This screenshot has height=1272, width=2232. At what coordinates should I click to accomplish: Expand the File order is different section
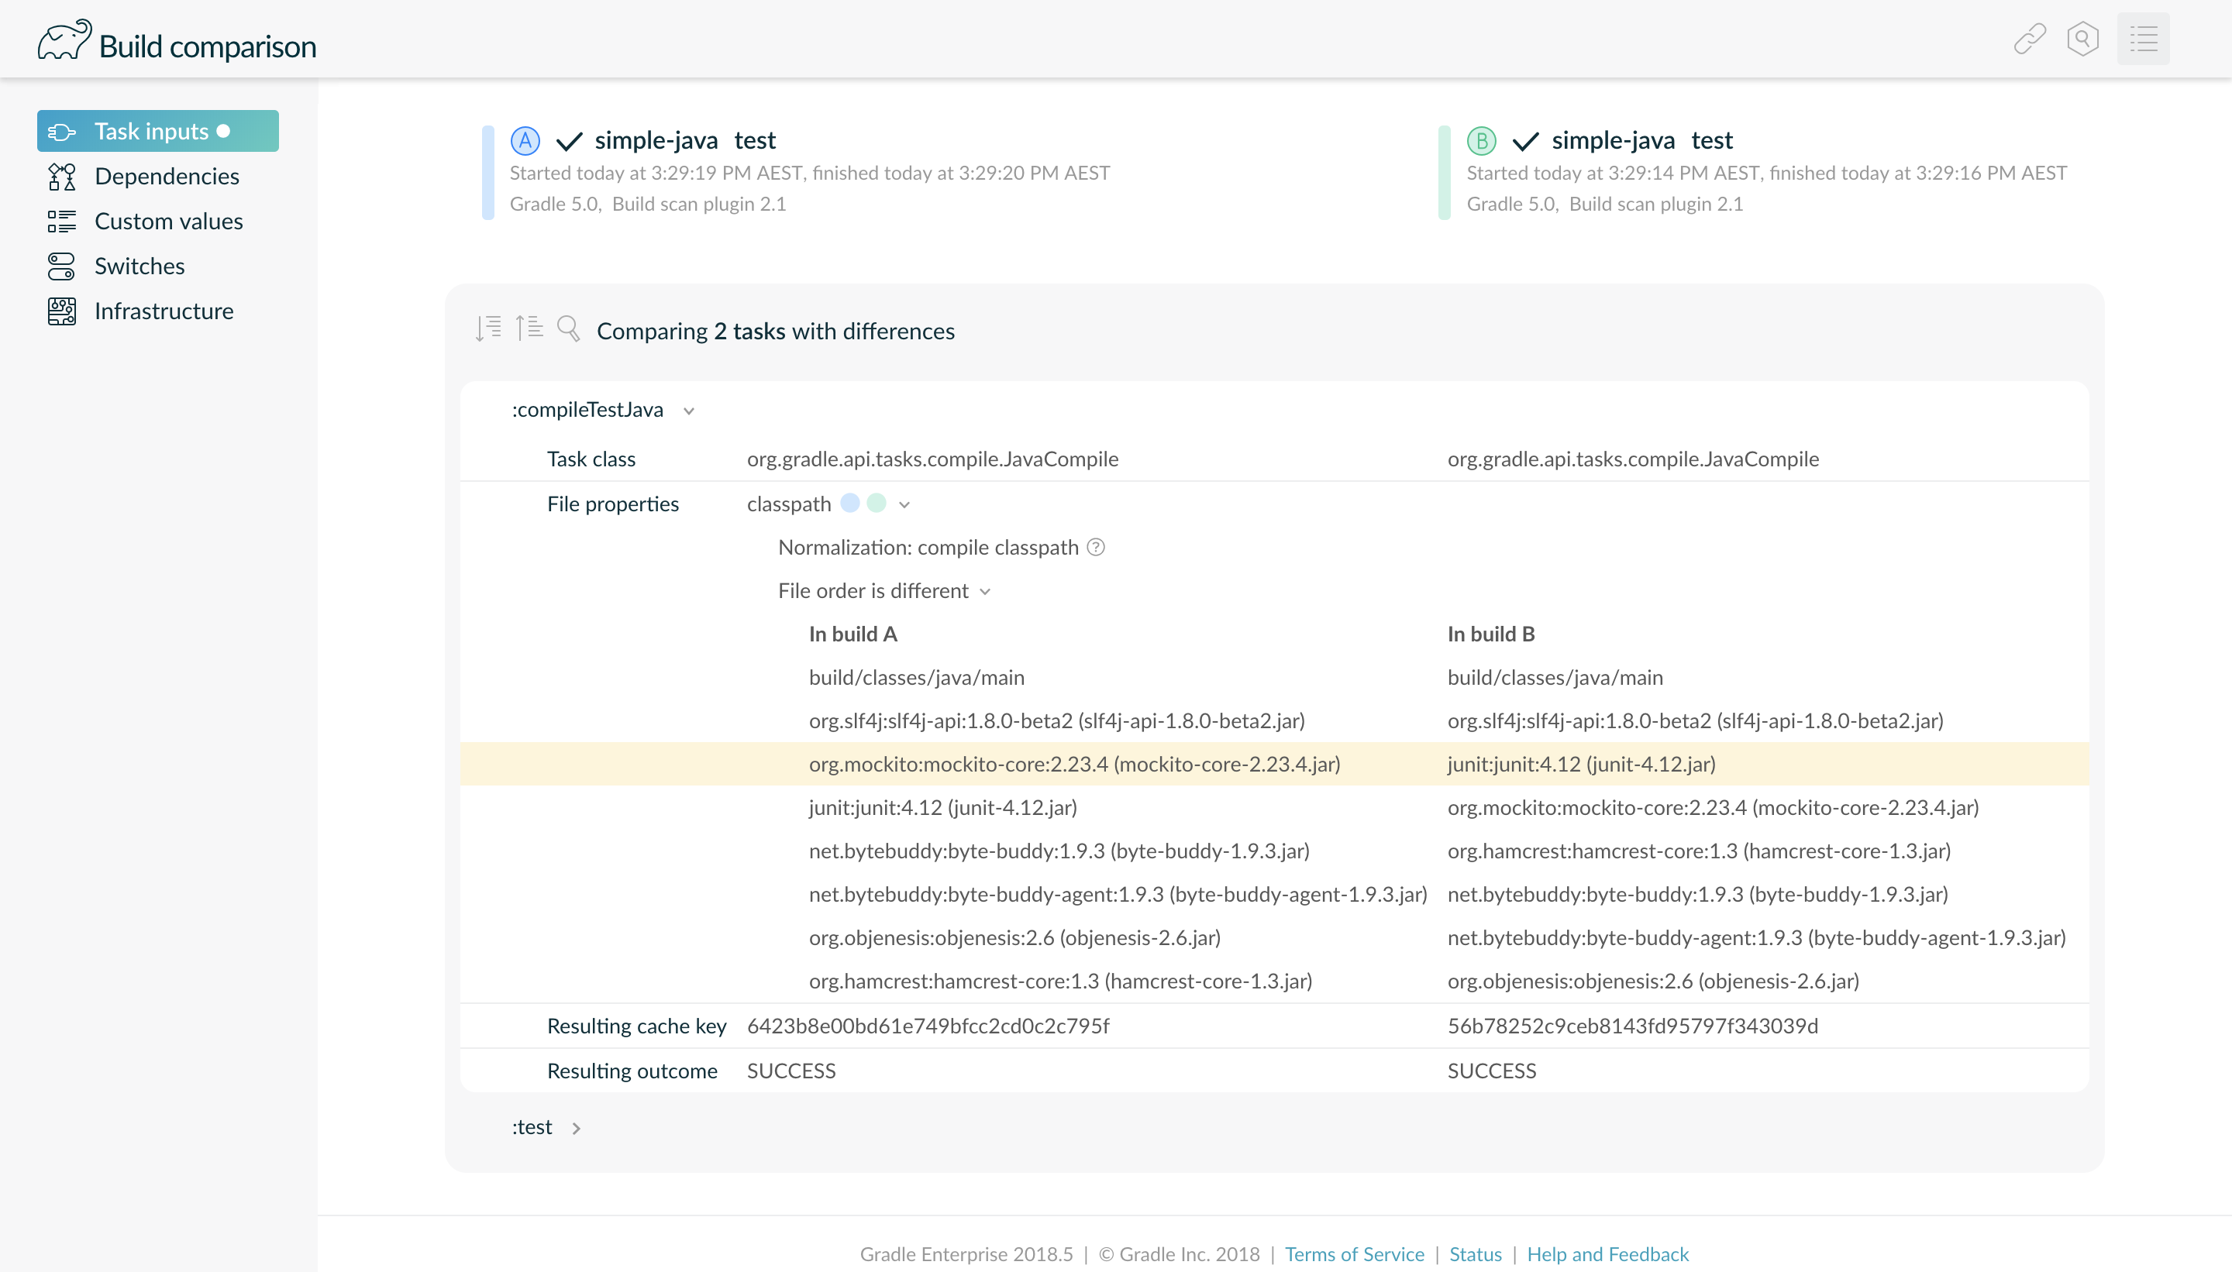point(987,591)
